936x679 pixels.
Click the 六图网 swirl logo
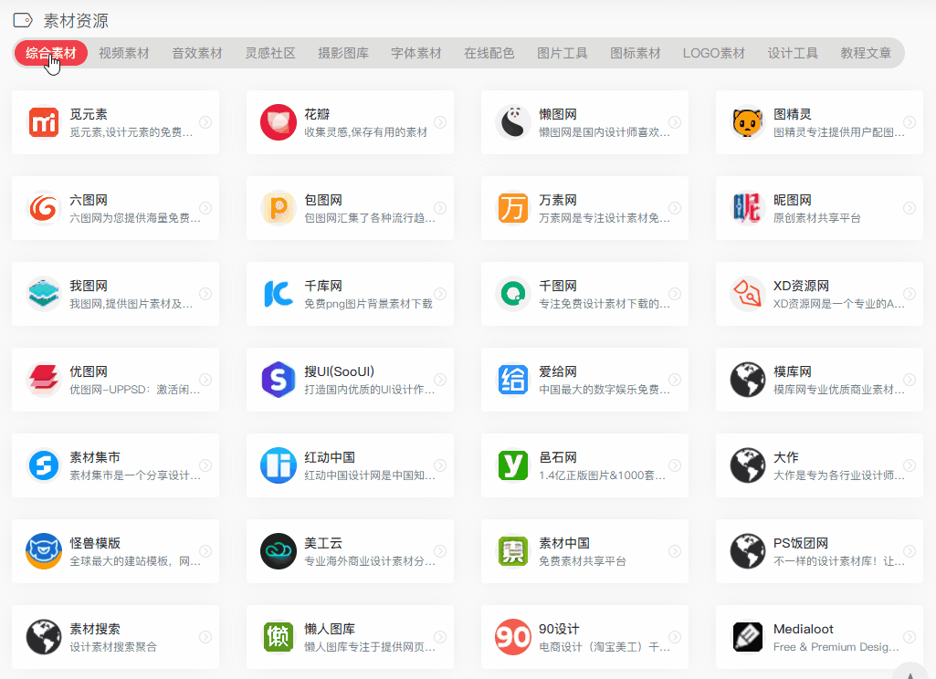(44, 208)
